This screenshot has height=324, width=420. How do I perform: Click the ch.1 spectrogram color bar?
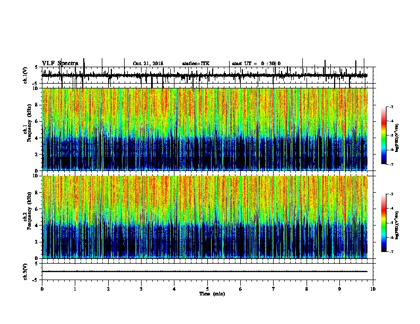click(x=384, y=136)
